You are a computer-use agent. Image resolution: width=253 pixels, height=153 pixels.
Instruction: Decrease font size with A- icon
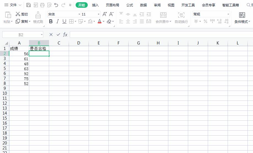(x=111, y=14)
